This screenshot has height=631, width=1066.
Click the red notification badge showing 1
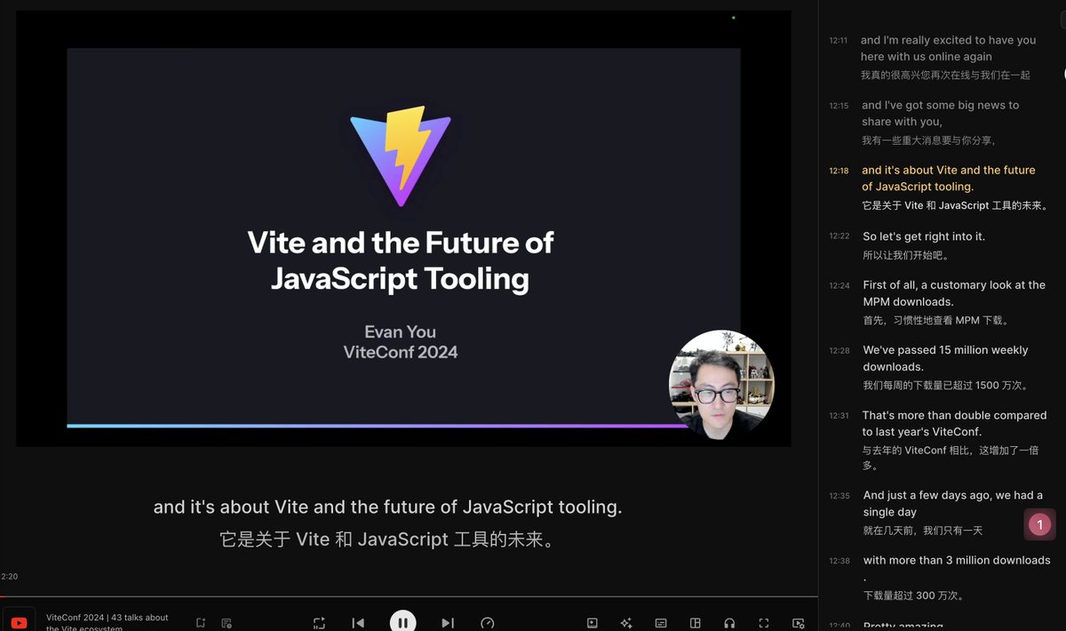tap(1040, 524)
